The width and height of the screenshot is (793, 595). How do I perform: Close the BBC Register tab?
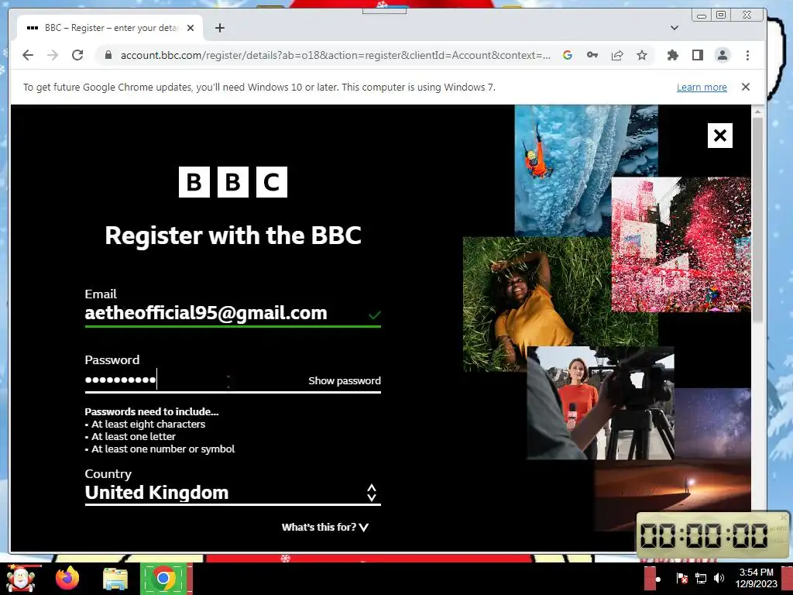[x=191, y=28]
